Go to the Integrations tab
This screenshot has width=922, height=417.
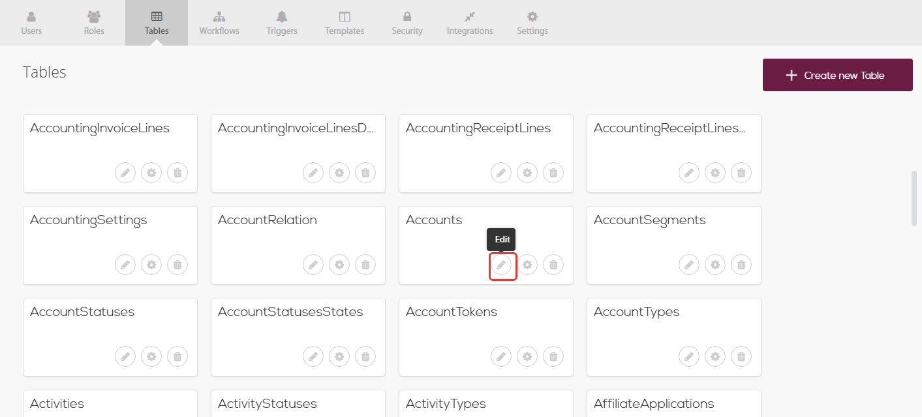[470, 23]
